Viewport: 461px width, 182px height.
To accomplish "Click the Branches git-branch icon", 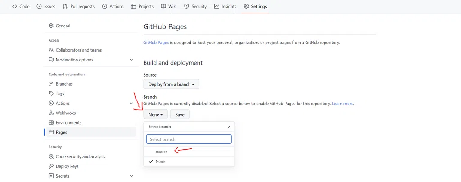I will pos(51,84).
